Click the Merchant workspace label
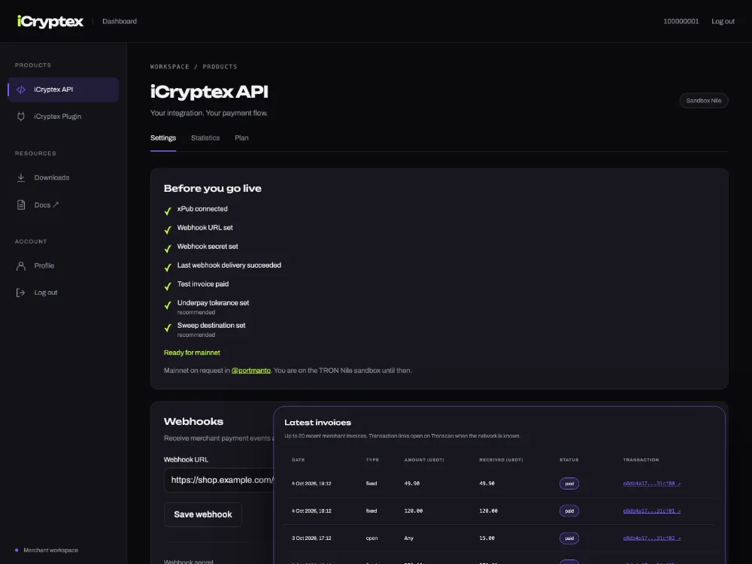This screenshot has width=752, height=564. [51, 550]
